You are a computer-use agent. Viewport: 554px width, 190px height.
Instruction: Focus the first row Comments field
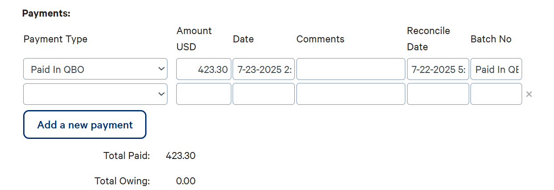click(x=350, y=69)
